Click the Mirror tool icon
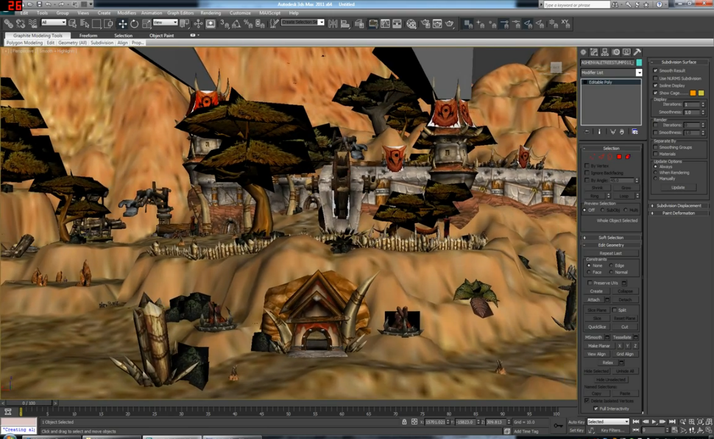 333,24
